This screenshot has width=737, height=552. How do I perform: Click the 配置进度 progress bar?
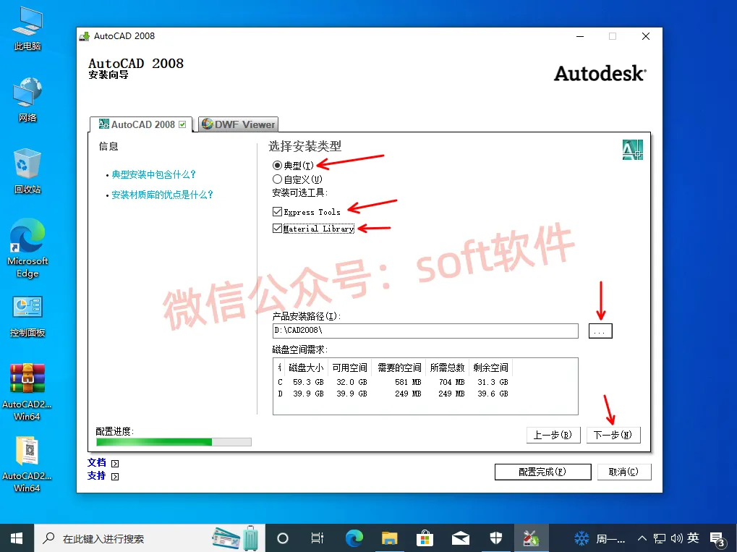(174, 442)
